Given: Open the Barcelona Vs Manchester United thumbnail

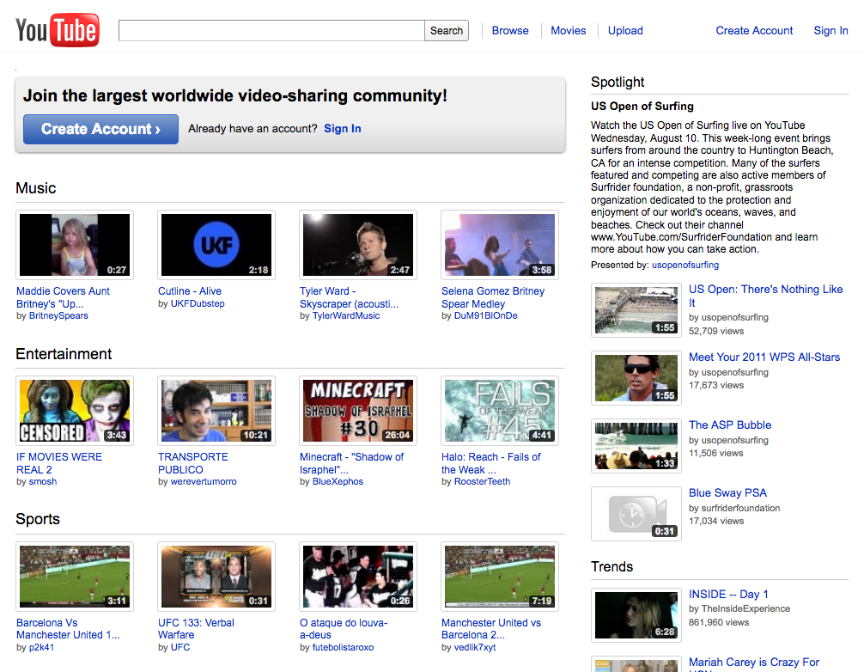Looking at the screenshot, I should click(74, 576).
